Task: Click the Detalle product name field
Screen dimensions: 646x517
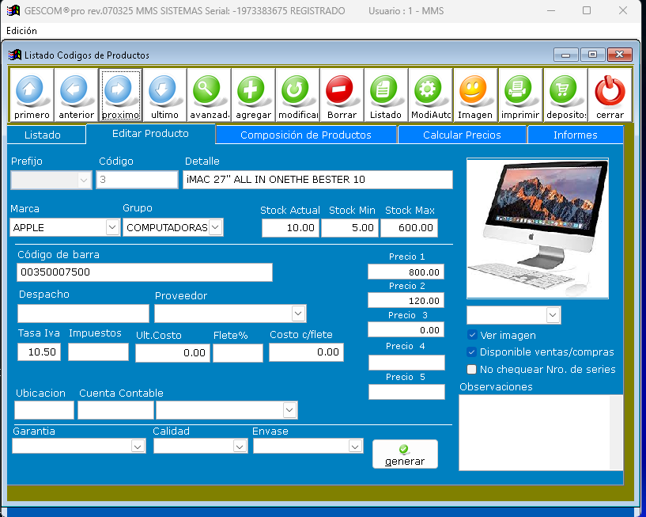Action: pyautogui.click(x=318, y=180)
